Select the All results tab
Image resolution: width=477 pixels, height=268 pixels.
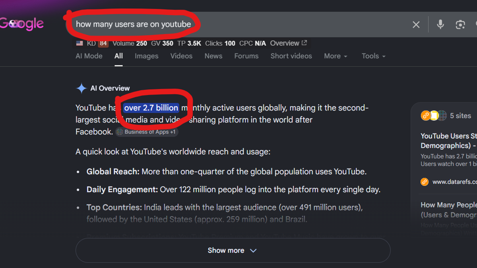coord(118,56)
